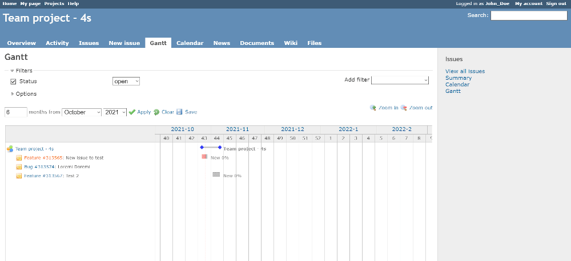Open the Add filter dropdown

[x=400, y=80]
